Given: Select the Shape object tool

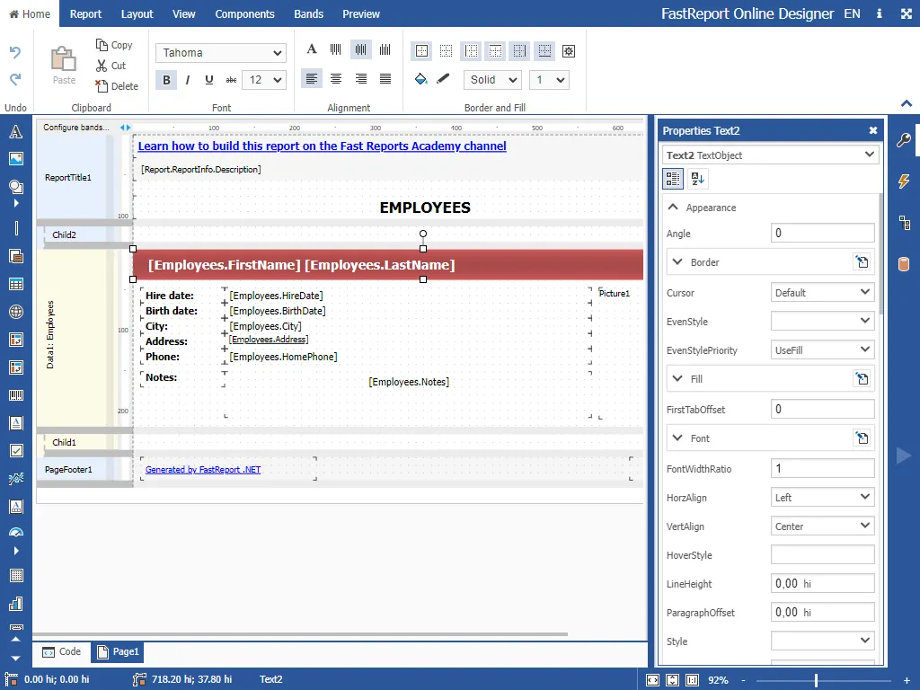Looking at the screenshot, I should 16,187.
